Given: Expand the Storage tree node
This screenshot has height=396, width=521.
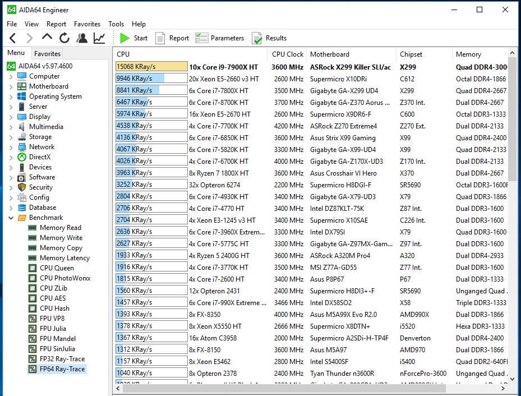Looking at the screenshot, I should pyautogui.click(x=11, y=137).
